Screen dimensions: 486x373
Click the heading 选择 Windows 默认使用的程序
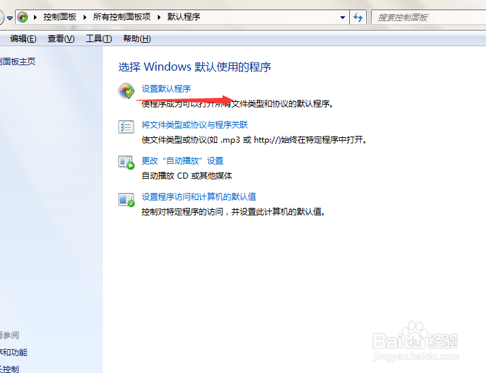pos(195,67)
